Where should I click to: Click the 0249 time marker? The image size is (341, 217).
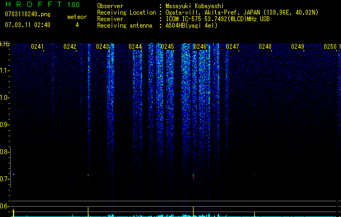tap(298, 47)
